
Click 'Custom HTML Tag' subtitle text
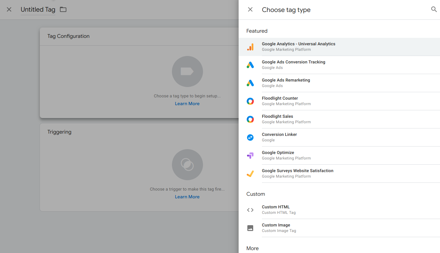click(x=279, y=213)
